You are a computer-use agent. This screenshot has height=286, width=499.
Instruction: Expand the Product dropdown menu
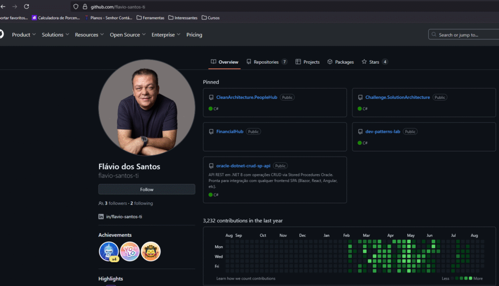pyautogui.click(x=24, y=35)
